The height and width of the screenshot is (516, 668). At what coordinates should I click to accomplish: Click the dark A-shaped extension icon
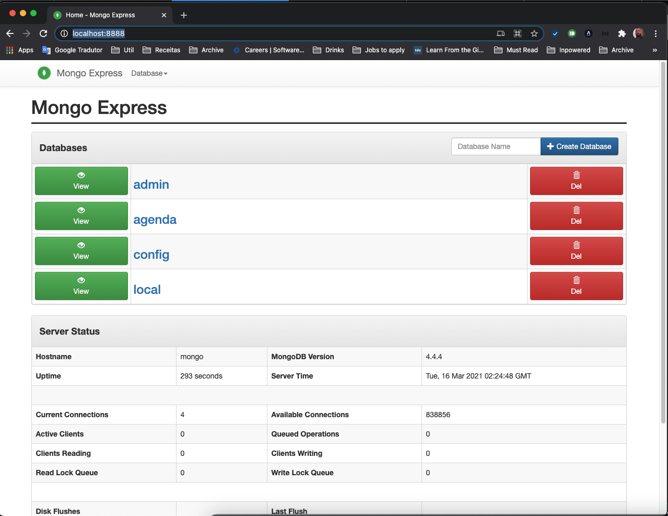[589, 33]
